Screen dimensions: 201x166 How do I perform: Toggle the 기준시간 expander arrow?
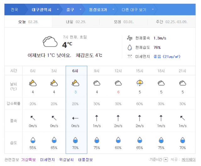click(166, 160)
